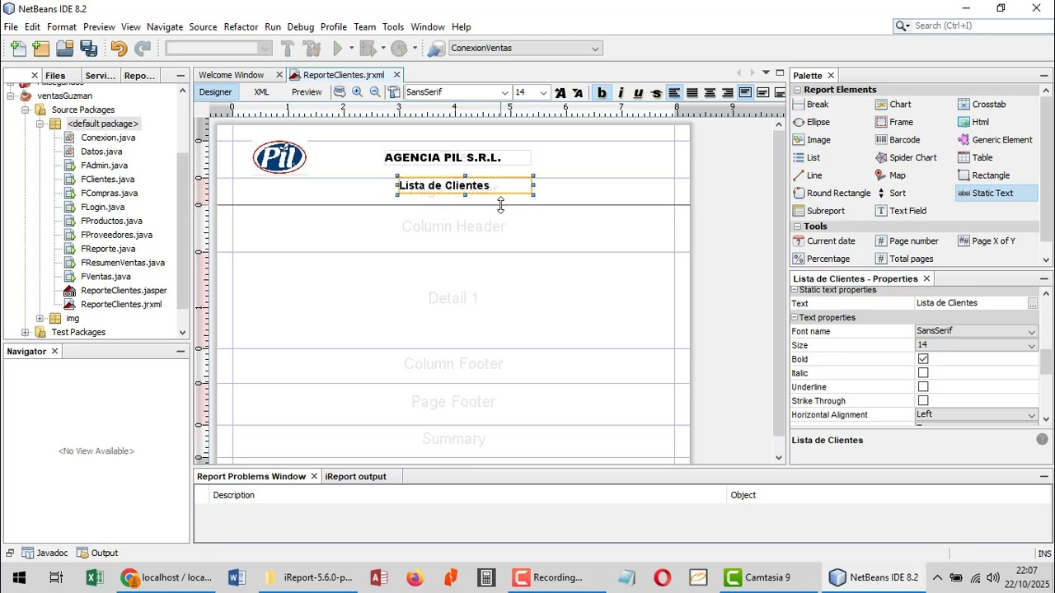Select the Barcode palette element
This screenshot has width=1055, height=593.
point(898,140)
